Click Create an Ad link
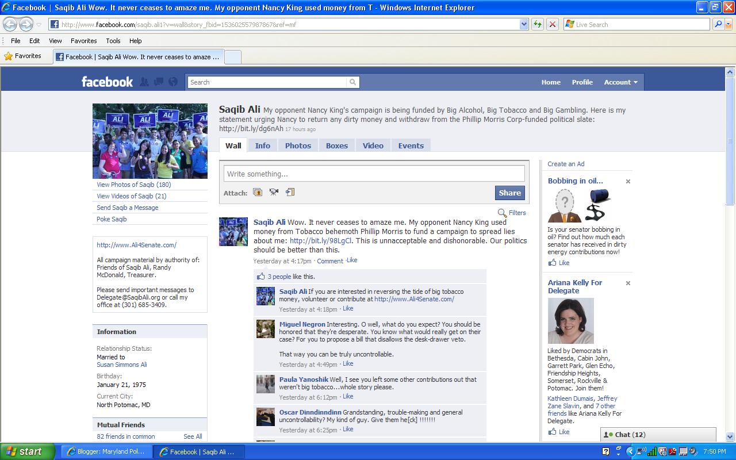The image size is (736, 460). [566, 164]
